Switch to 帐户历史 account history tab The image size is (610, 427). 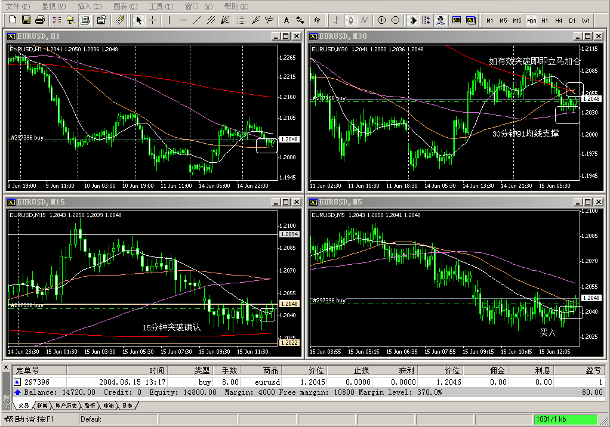(x=66, y=406)
